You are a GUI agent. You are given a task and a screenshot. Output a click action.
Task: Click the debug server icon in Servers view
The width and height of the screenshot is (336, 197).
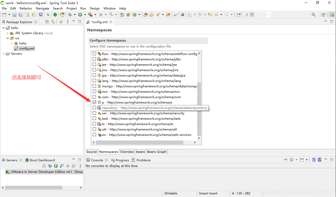(50, 166)
